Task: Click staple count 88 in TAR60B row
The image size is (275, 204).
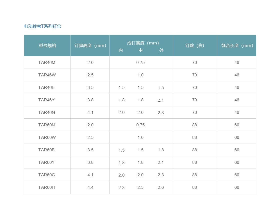Action: pos(194,150)
